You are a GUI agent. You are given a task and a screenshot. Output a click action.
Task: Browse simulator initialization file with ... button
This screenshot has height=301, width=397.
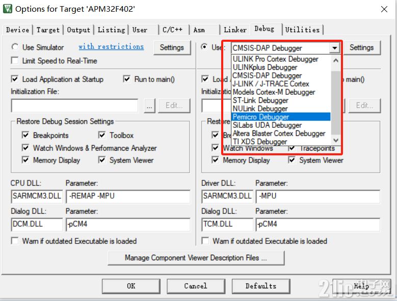pos(150,106)
